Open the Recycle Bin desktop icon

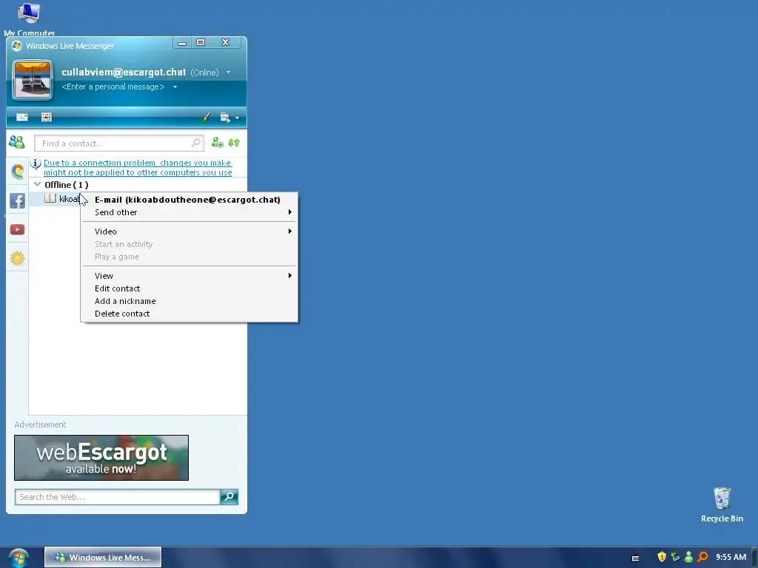coord(722,505)
